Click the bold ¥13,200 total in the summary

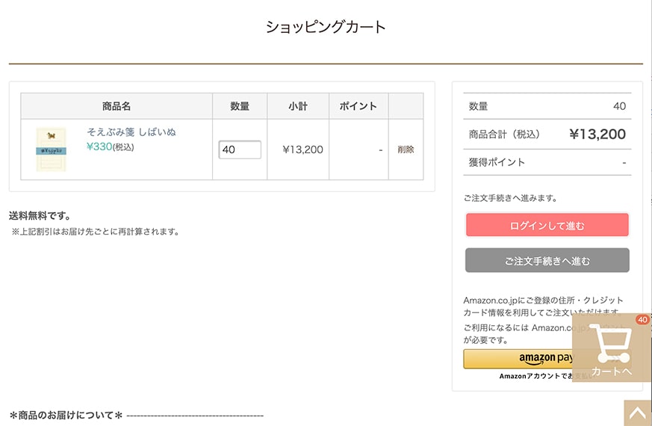tap(597, 135)
